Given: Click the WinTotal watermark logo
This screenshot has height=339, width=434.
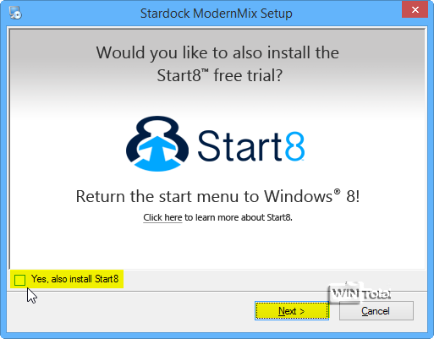Looking at the screenshot, I should pyautogui.click(x=360, y=293).
